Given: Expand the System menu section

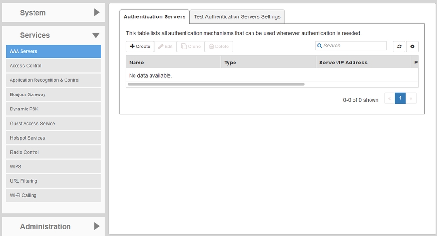Looking at the screenshot, I should pyautogui.click(x=53, y=13).
